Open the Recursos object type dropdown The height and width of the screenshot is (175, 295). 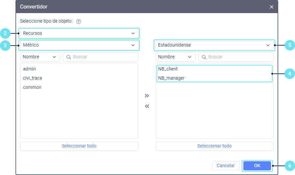[x=79, y=33]
